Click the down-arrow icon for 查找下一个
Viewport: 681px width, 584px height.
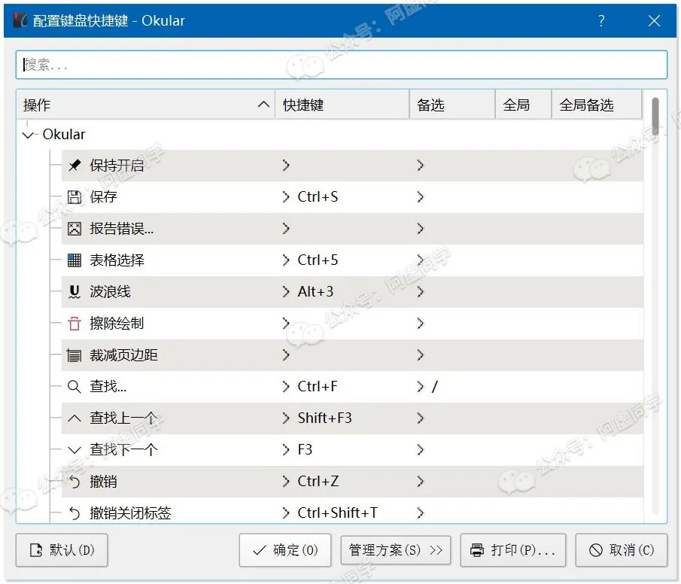(74, 450)
